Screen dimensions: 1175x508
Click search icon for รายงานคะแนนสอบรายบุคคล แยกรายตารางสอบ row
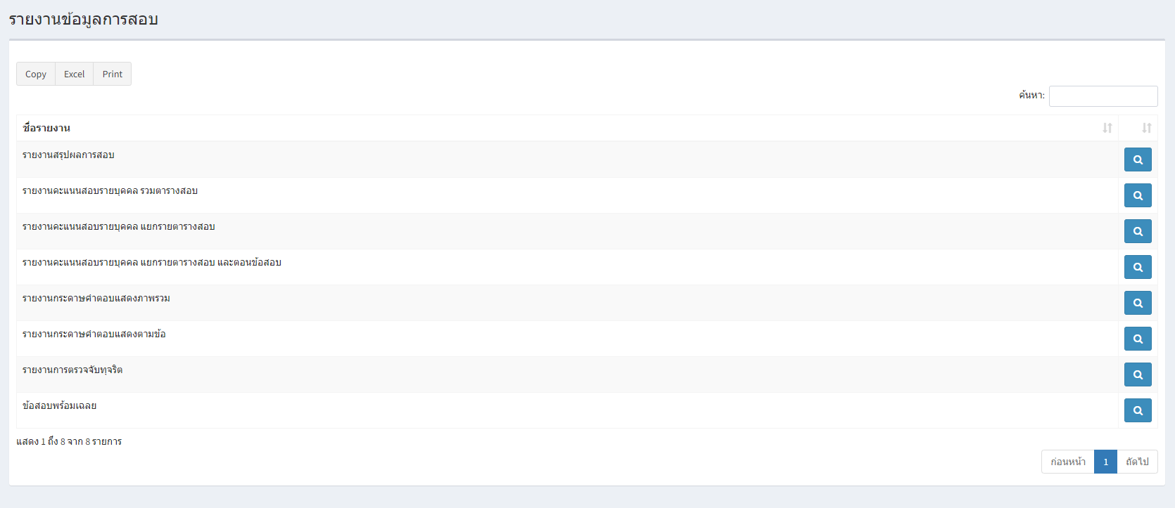coord(1138,231)
